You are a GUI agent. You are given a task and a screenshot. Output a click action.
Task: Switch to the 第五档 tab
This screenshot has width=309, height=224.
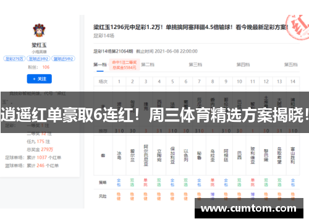[291, 64]
